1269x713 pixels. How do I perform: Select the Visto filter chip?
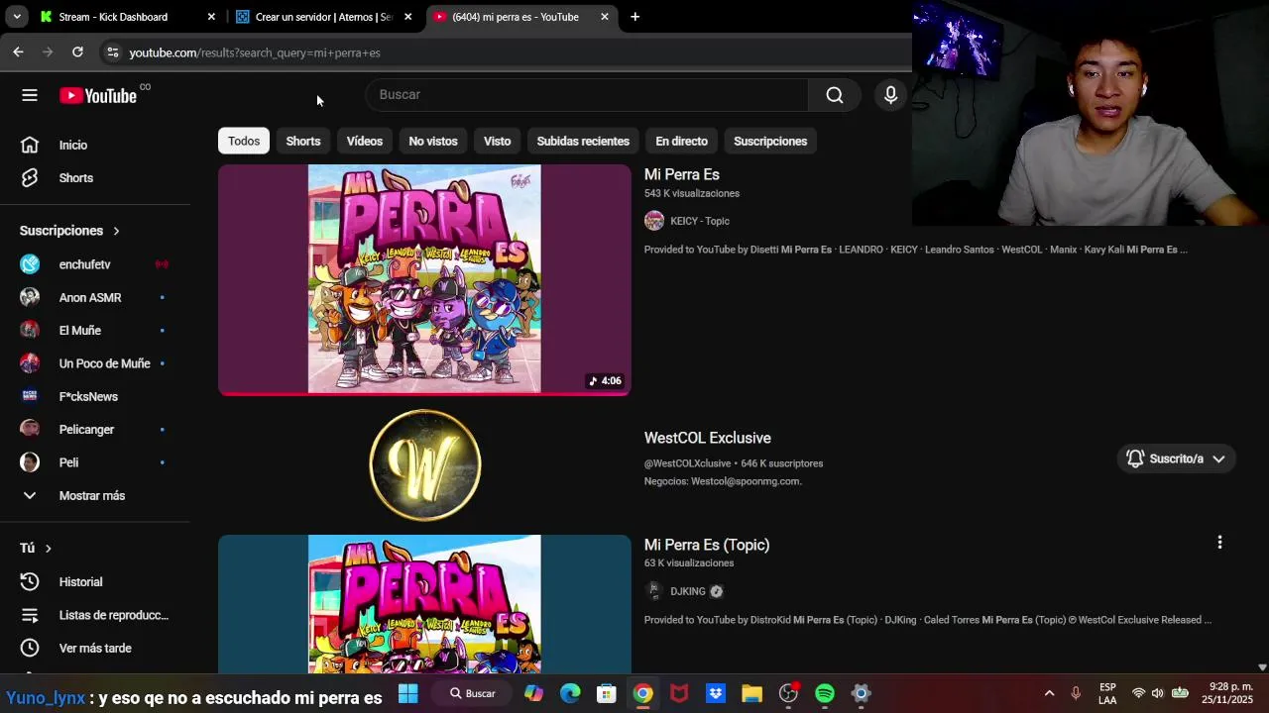click(498, 142)
